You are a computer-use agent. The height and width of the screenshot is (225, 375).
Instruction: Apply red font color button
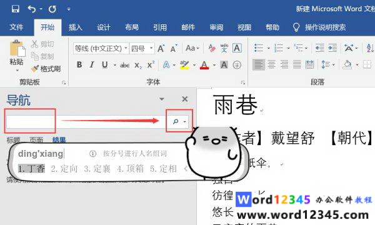[x=204, y=65]
